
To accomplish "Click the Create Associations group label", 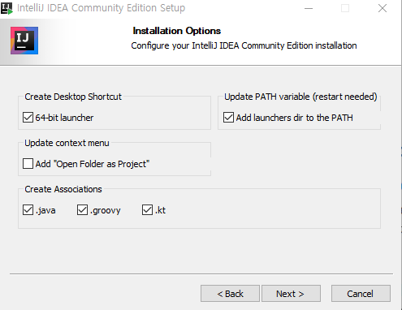I will click(63, 189).
